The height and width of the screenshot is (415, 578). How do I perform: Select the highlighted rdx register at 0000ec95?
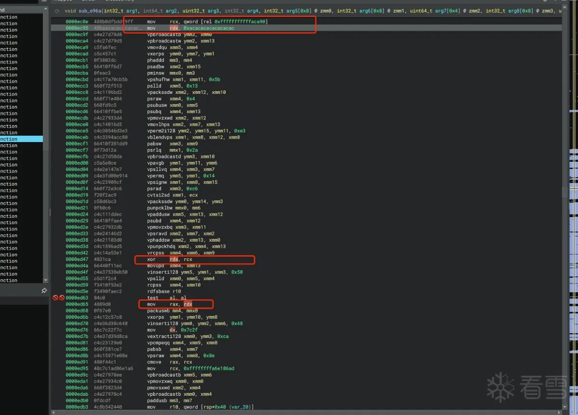click(x=174, y=28)
